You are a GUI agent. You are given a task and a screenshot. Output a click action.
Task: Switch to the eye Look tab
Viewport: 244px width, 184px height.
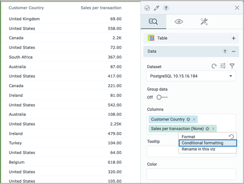click(x=179, y=21)
